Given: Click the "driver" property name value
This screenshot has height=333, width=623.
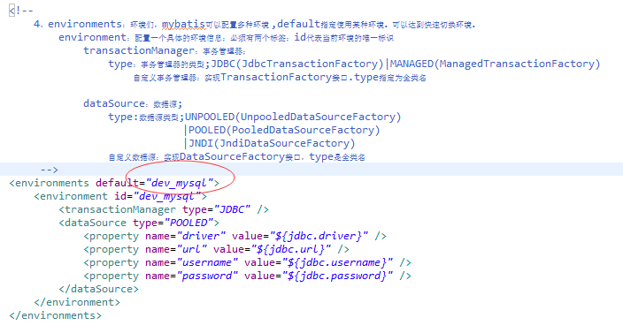Looking at the screenshot, I should click(201, 236).
